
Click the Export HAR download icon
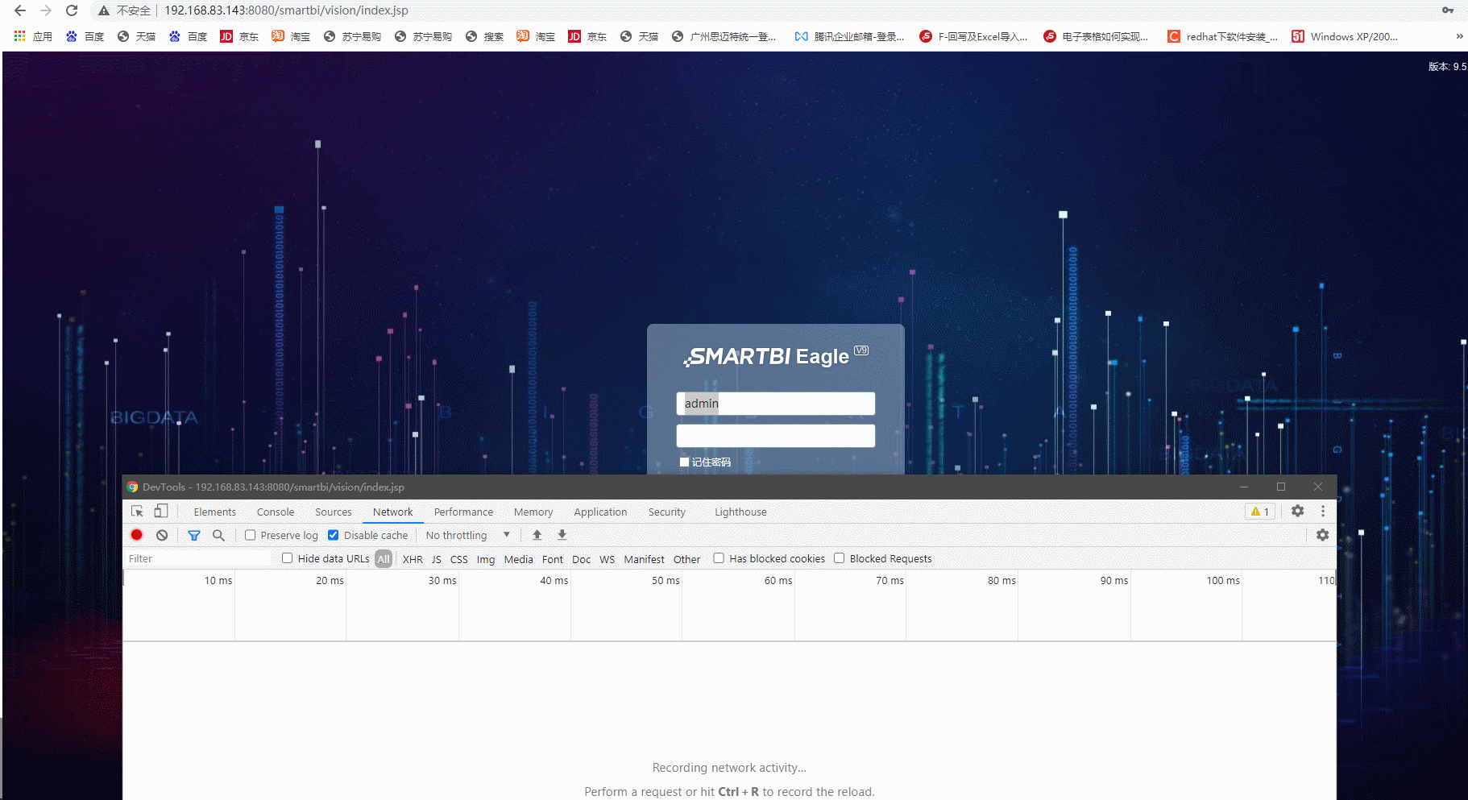coord(562,535)
